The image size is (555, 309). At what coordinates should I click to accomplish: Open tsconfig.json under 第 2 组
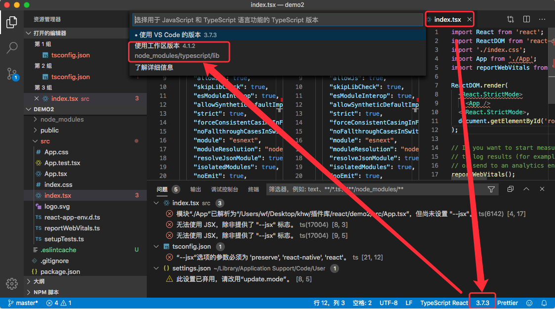click(x=71, y=77)
